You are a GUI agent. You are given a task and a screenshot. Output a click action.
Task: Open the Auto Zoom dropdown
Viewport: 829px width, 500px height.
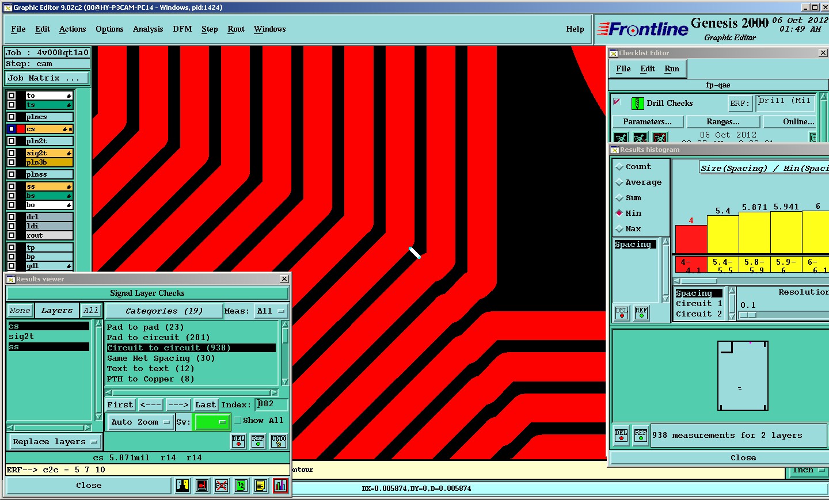[x=140, y=422]
